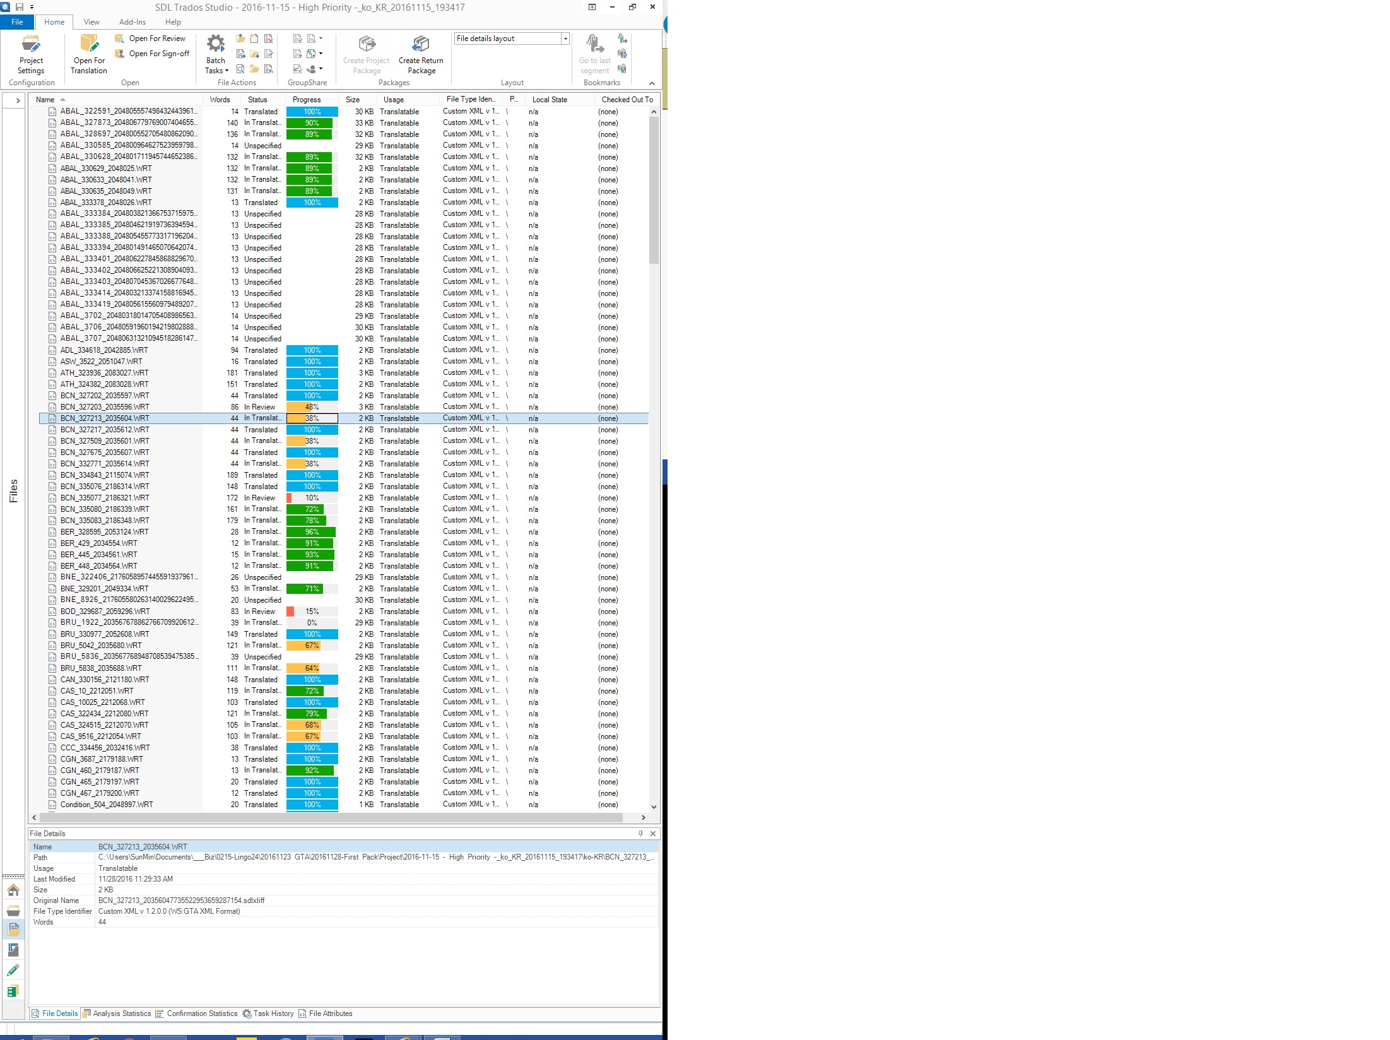Open the Editor view via the pencil icon

coord(13,970)
